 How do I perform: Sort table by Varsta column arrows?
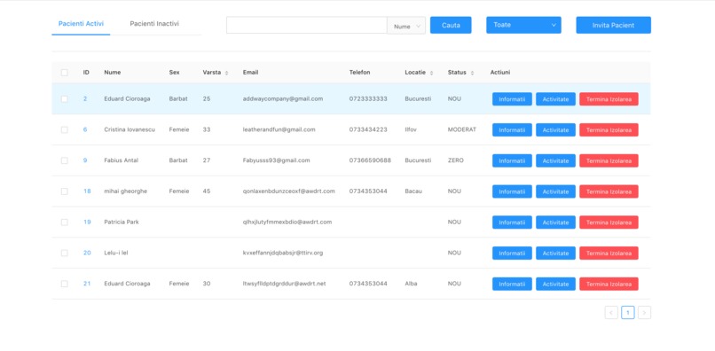click(226, 73)
